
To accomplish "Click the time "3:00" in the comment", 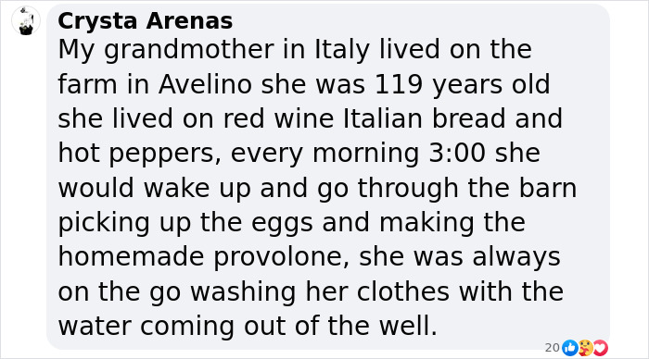I will click(457, 154).
